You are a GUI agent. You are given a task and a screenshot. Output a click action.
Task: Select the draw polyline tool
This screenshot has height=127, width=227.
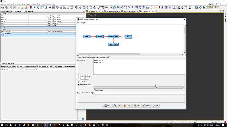[x=133, y=7]
